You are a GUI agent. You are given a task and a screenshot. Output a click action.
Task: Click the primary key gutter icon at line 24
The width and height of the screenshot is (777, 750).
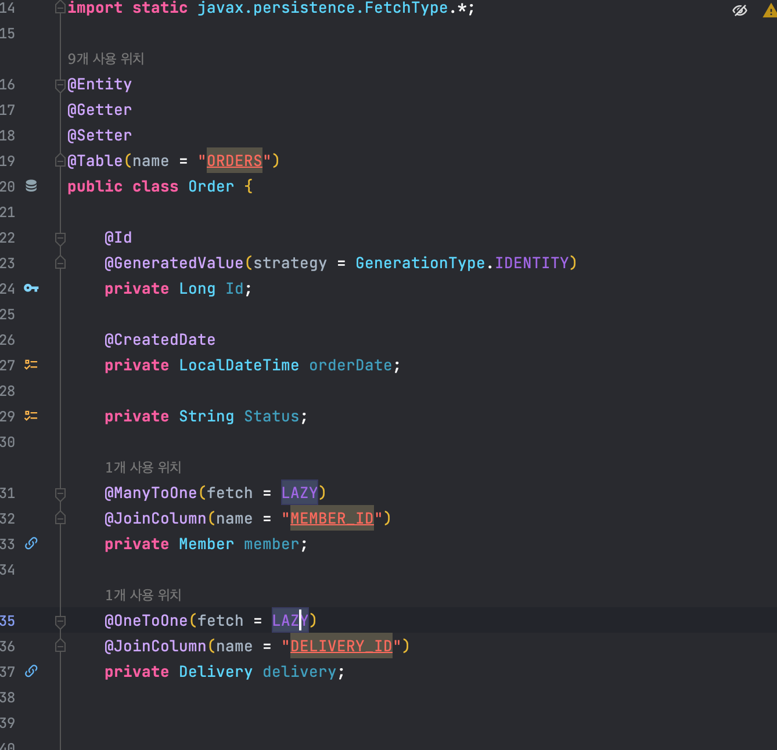(x=31, y=288)
